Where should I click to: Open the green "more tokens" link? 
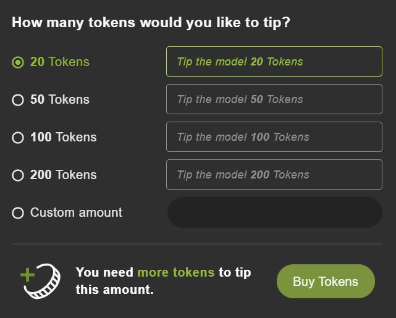coord(175,272)
